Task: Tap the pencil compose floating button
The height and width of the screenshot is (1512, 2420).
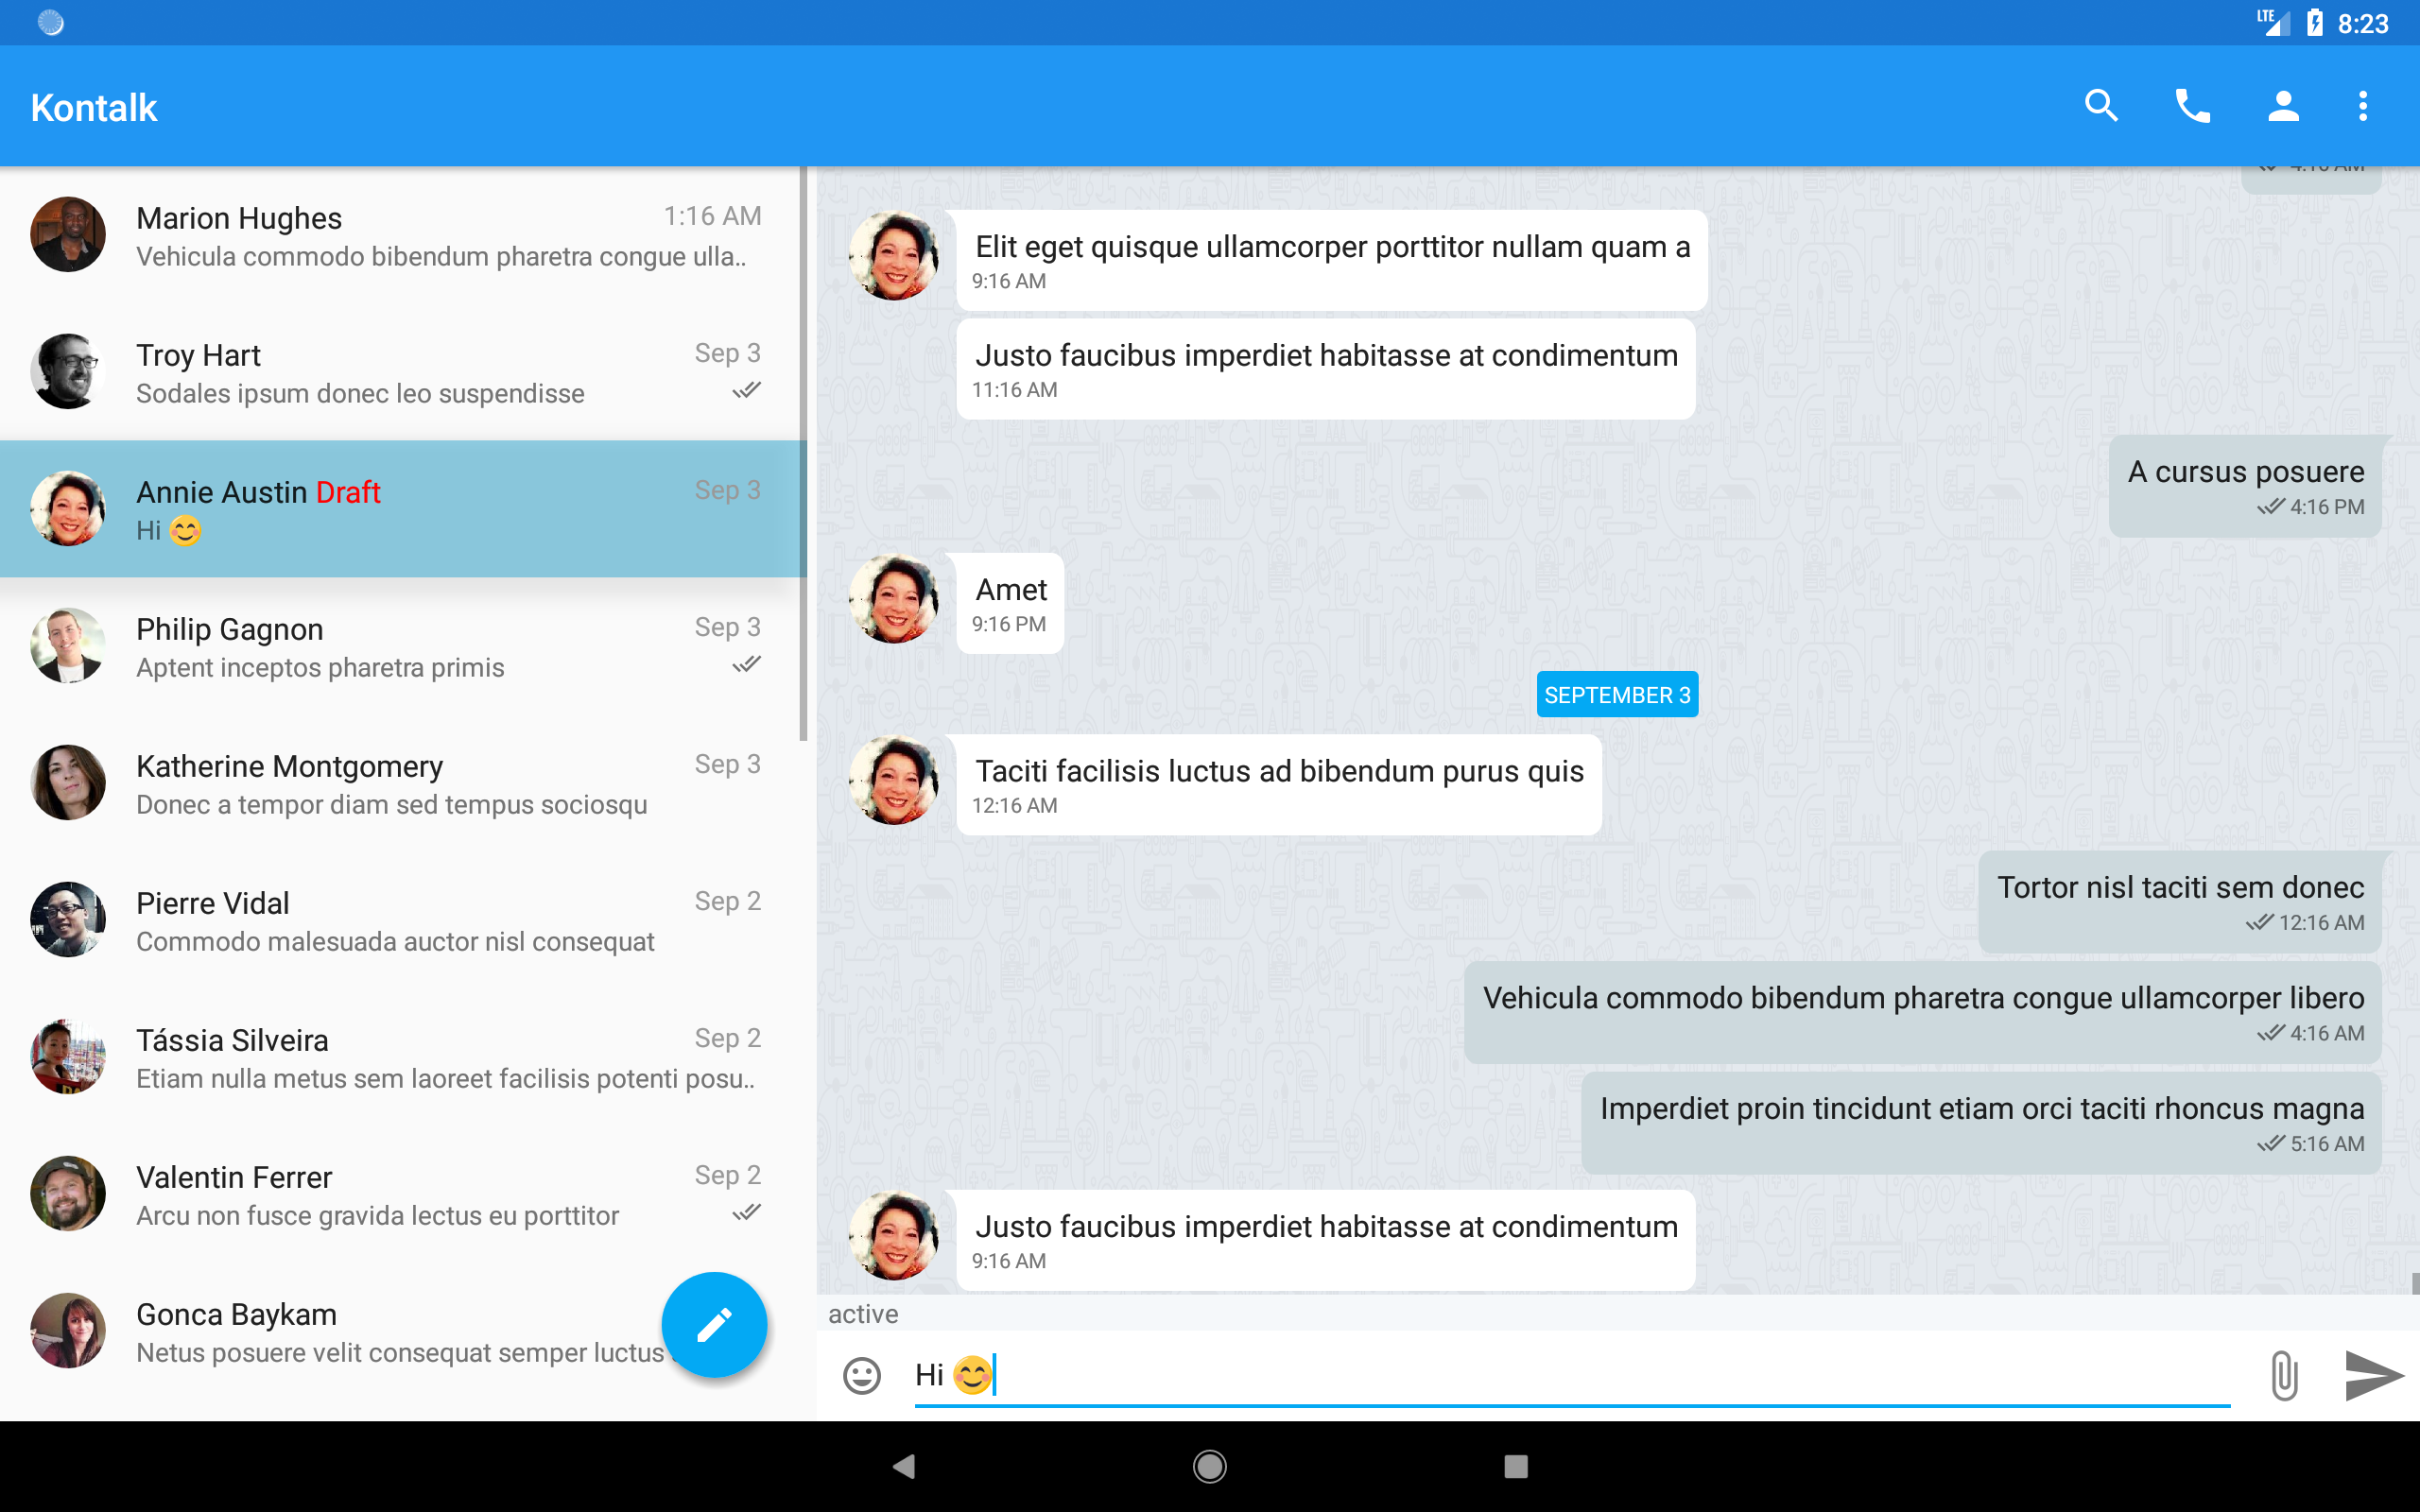Action: 714,1325
